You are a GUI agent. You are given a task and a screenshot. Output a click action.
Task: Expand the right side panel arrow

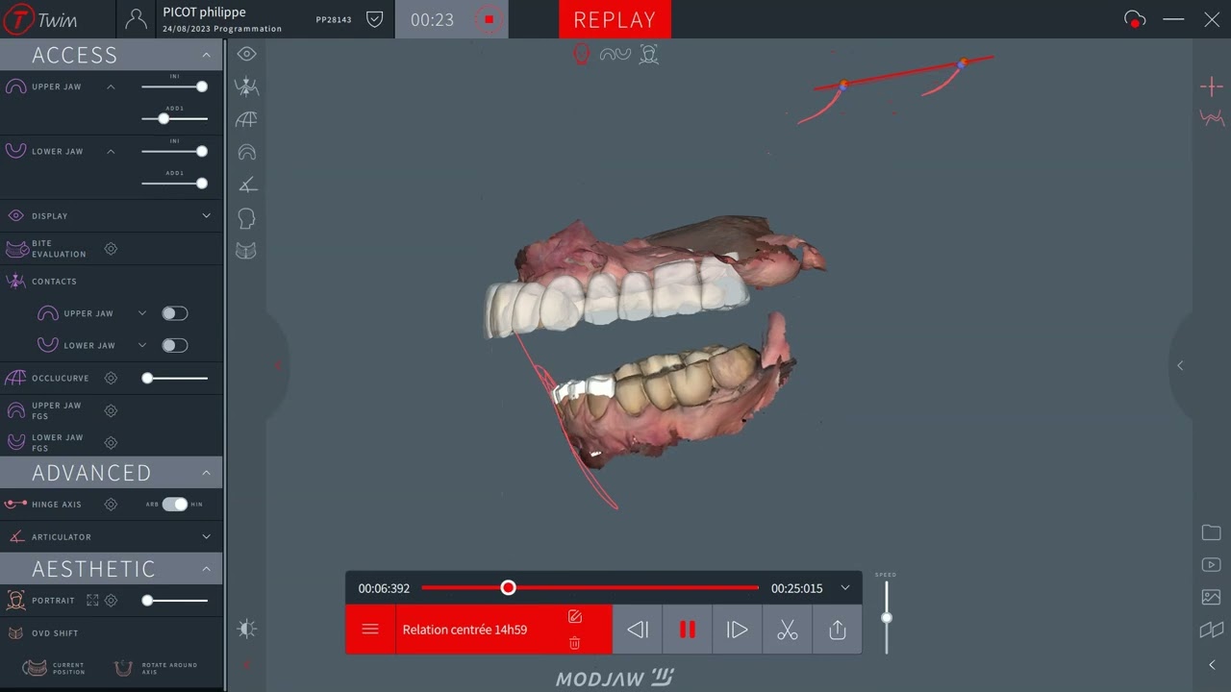(1180, 365)
